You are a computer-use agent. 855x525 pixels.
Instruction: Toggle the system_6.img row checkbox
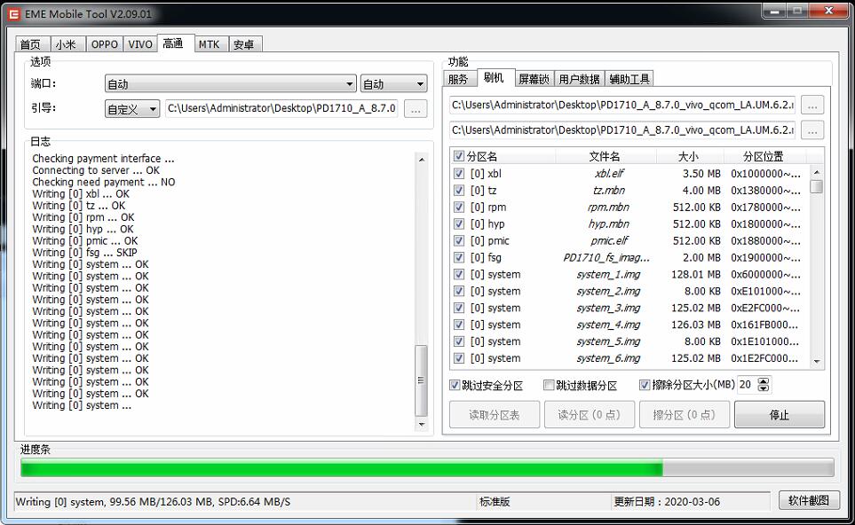pos(459,358)
